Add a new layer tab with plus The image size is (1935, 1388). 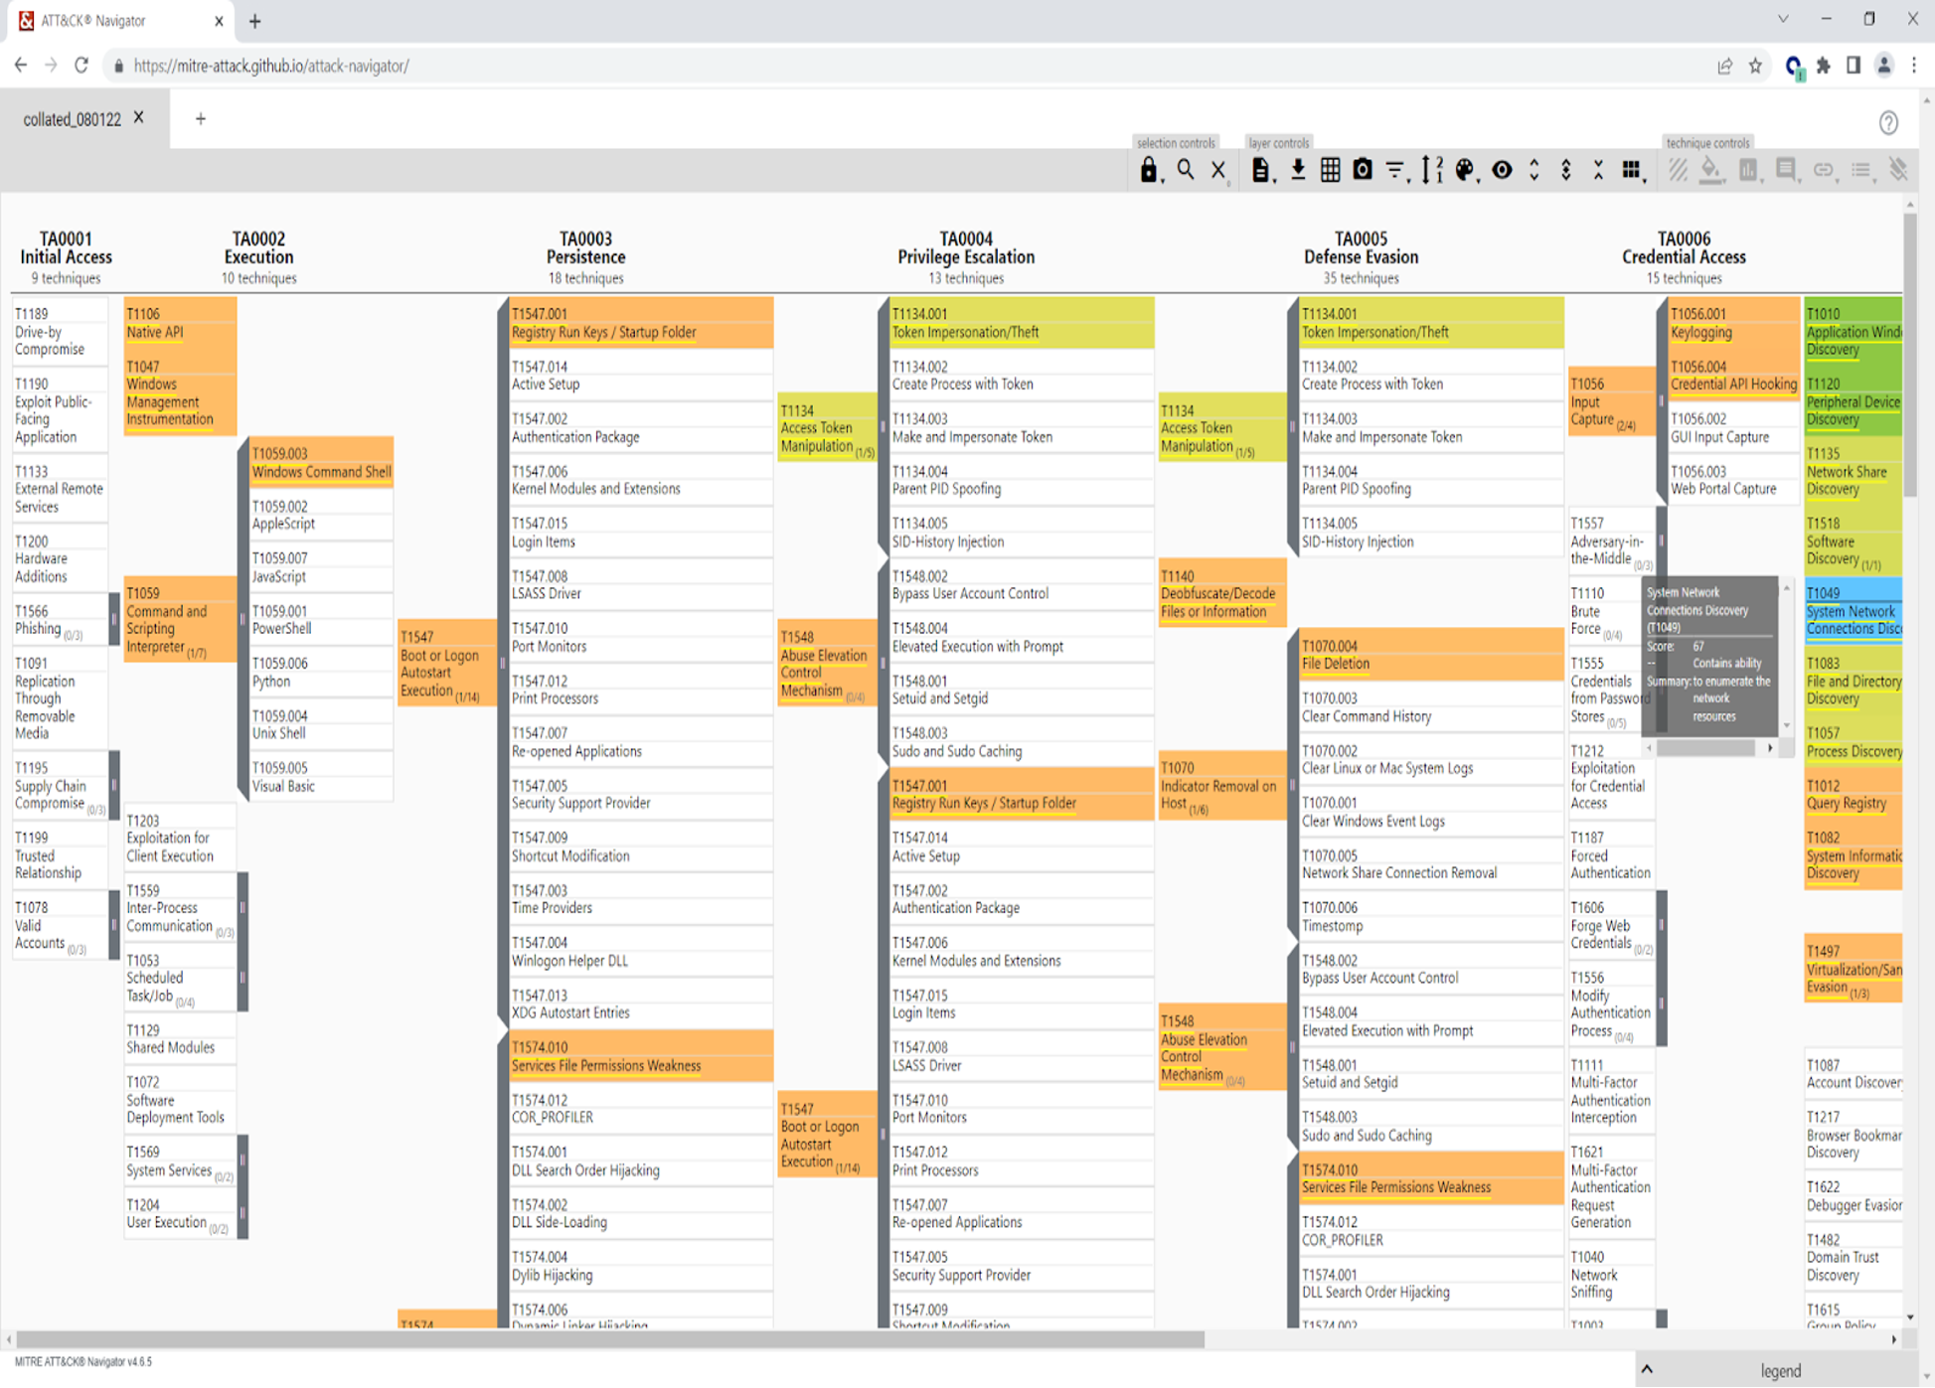200,119
